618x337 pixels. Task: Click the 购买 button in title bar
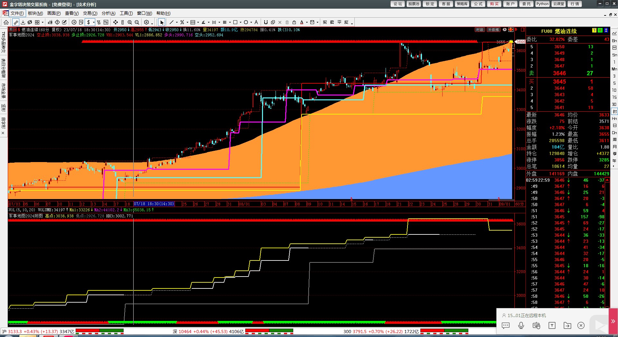pyautogui.click(x=494, y=4)
